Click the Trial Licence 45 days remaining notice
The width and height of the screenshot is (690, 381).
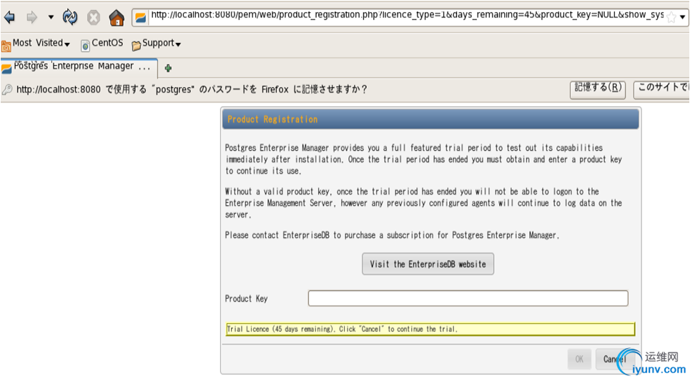click(x=430, y=329)
